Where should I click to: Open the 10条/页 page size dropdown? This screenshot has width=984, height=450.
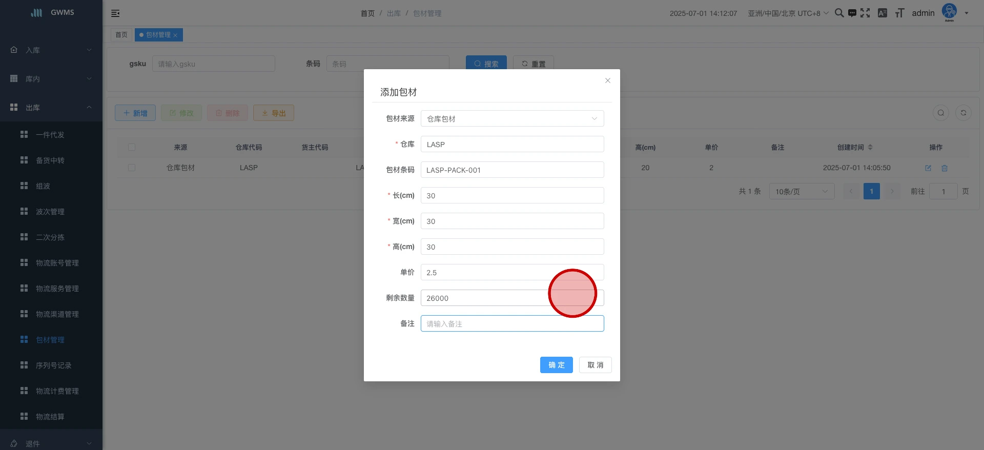click(801, 192)
